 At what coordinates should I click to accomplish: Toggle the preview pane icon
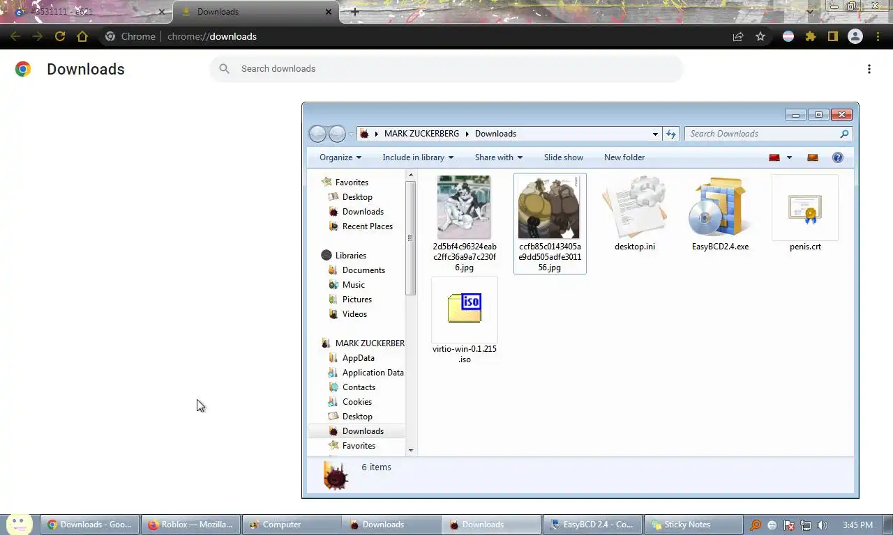click(x=813, y=157)
